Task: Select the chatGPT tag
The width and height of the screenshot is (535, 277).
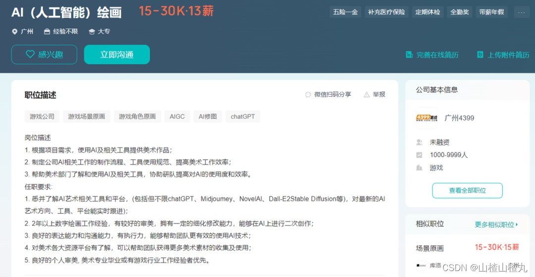Action: [243, 116]
